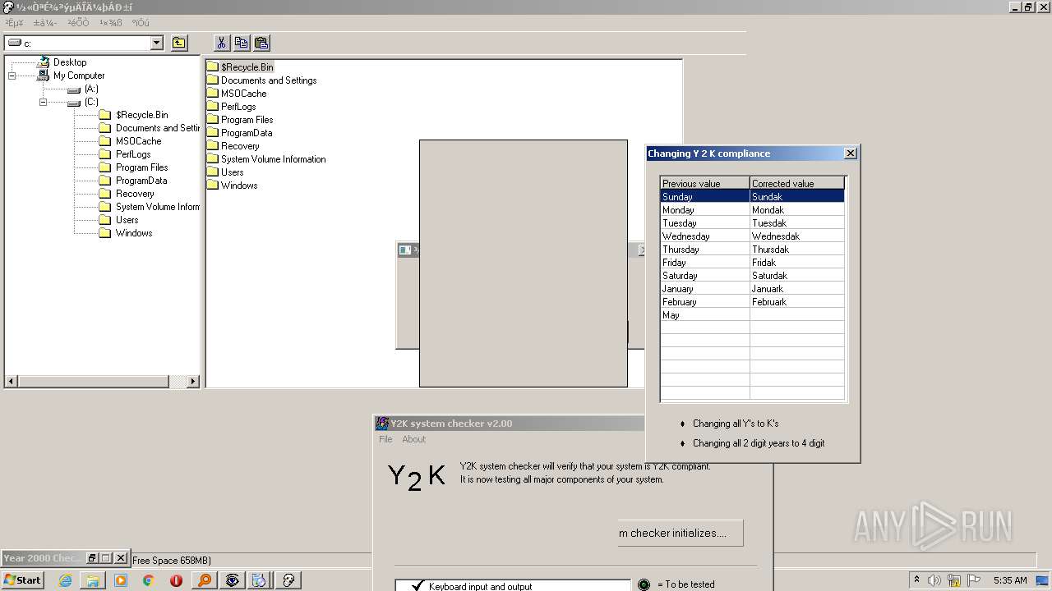Open File menu in Y2K system checker
1052x591 pixels.
pos(385,439)
